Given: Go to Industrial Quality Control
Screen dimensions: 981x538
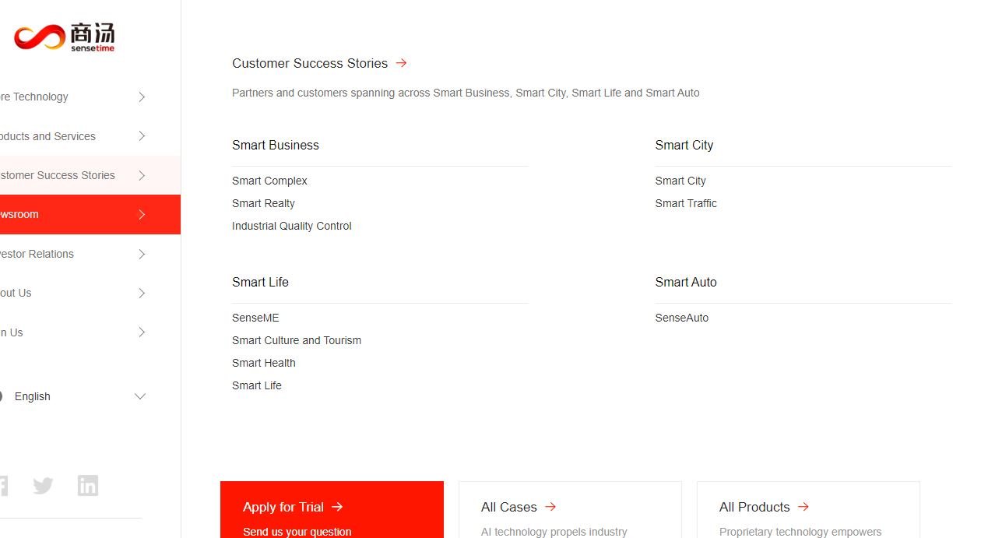Looking at the screenshot, I should coord(292,226).
